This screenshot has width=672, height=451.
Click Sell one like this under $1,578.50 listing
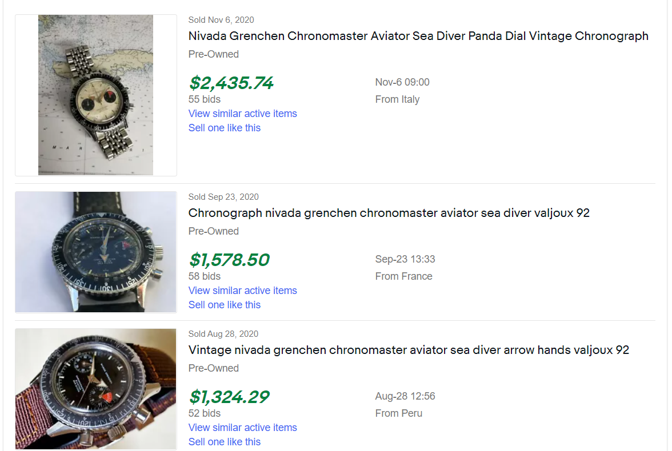224,305
